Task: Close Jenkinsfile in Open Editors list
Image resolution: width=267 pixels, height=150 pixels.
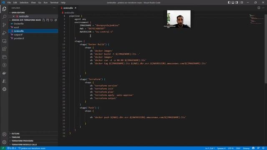Action: coord(14,16)
